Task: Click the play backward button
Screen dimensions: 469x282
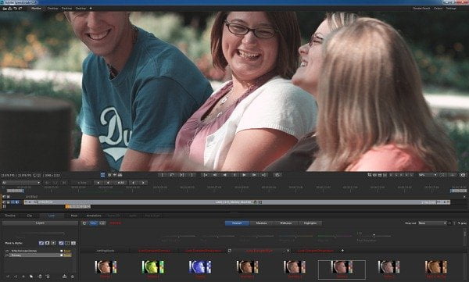Action: tap(224, 175)
